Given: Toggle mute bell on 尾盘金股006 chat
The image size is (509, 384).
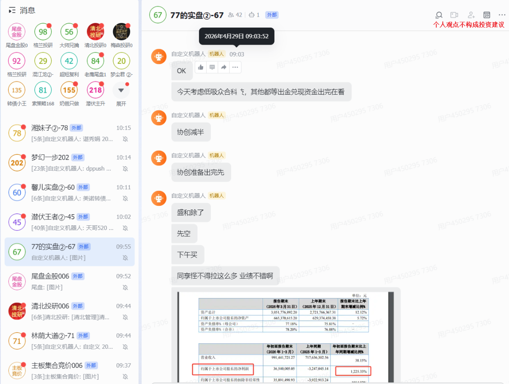Looking at the screenshot, I should 125,287.
